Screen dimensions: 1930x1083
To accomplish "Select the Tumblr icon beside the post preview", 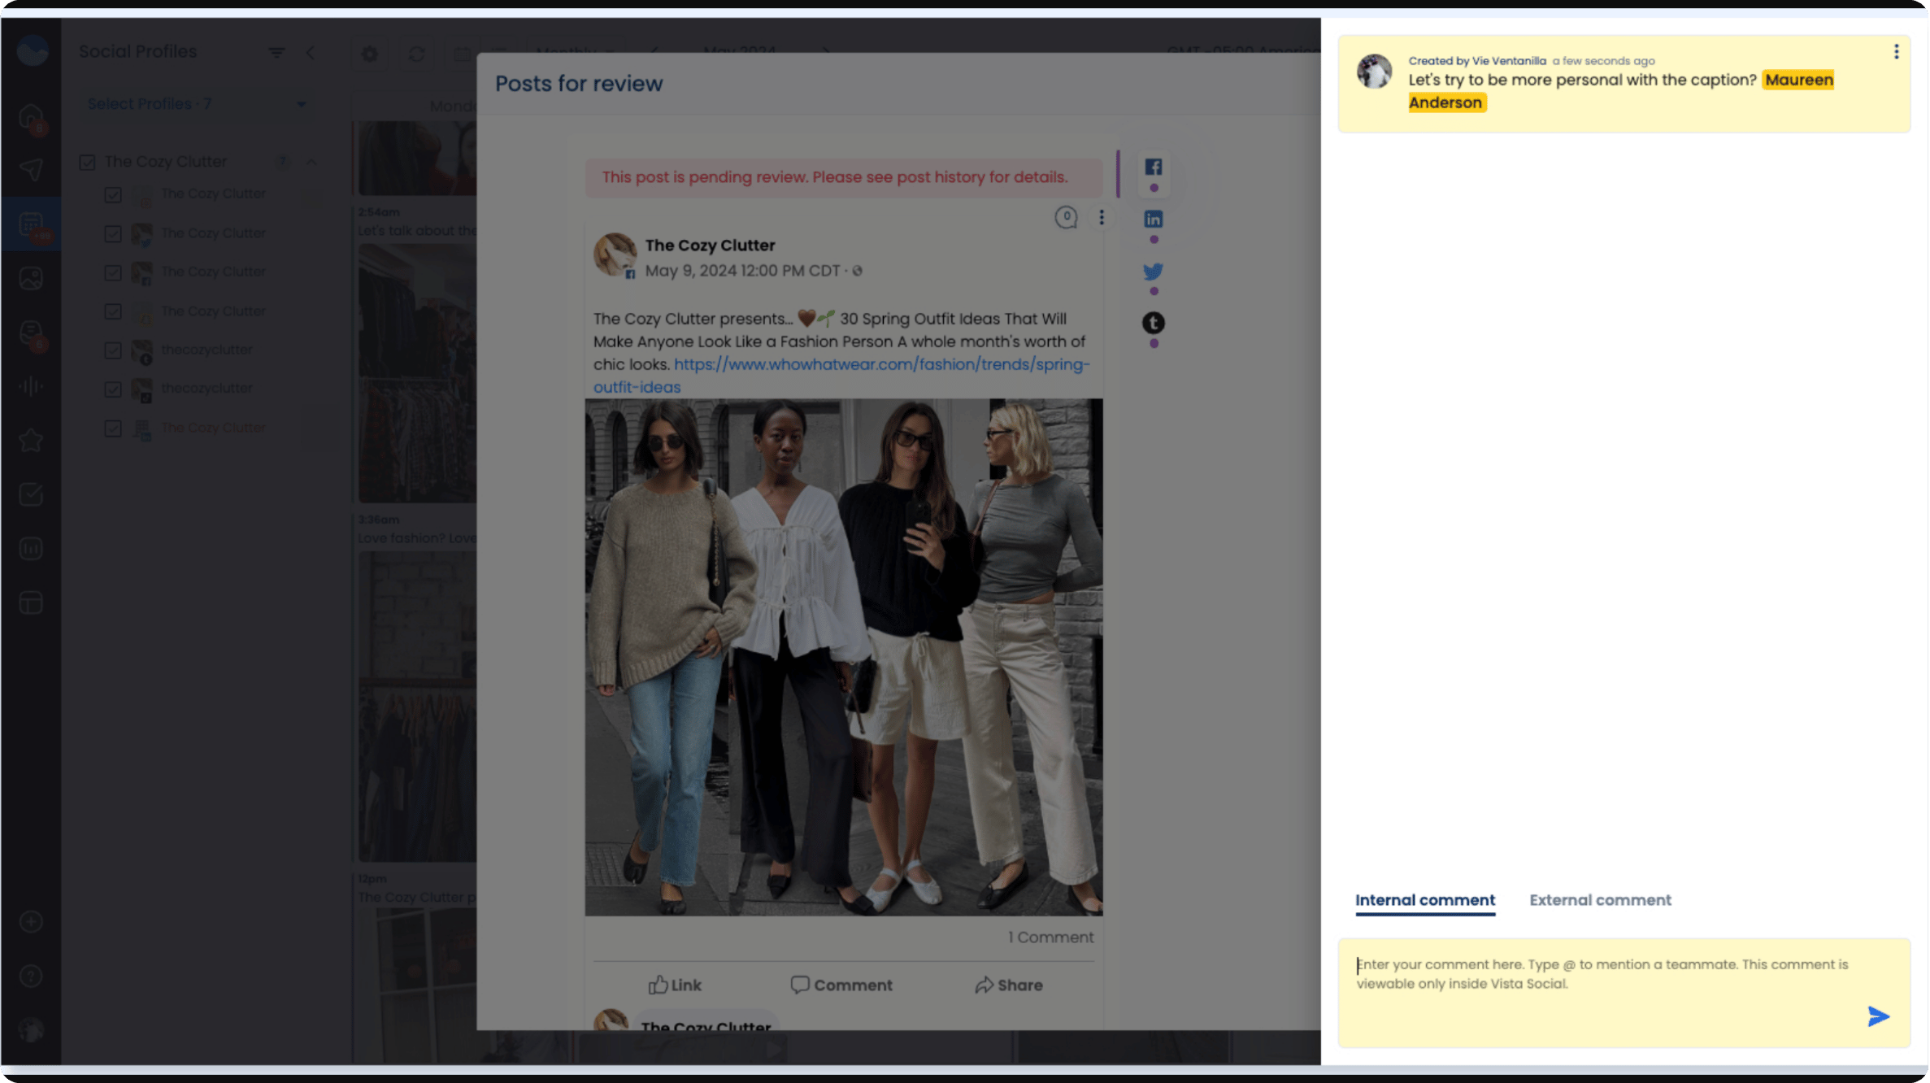I will tap(1153, 323).
